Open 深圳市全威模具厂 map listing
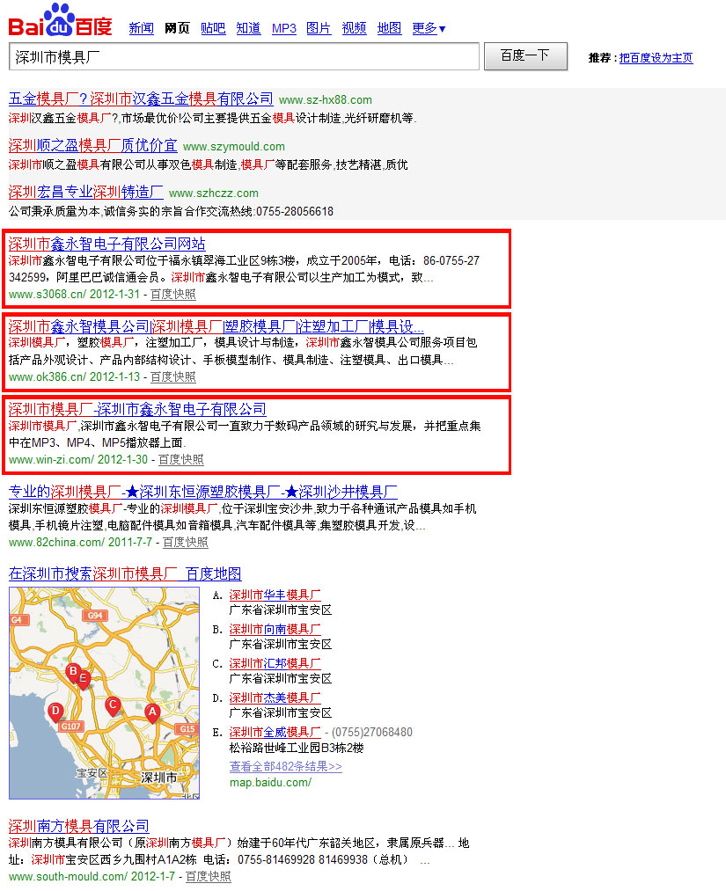The width and height of the screenshot is (726, 891). point(275,731)
